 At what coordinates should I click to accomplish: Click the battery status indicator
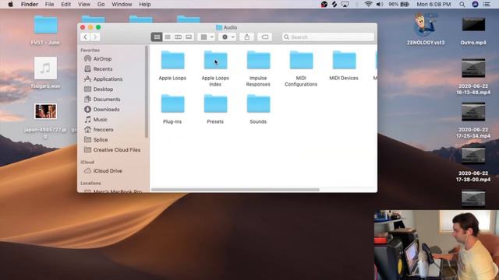(x=398, y=5)
